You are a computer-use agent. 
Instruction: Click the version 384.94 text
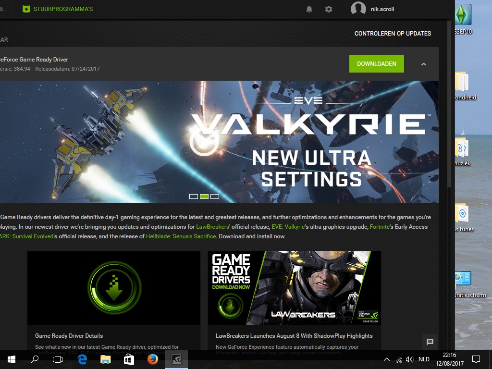pos(15,69)
